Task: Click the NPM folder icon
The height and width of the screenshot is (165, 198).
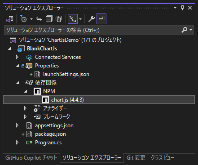Action: pos(37,91)
